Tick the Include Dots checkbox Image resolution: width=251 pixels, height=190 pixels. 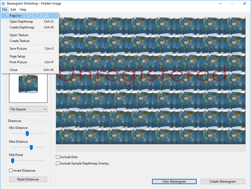(x=58, y=157)
